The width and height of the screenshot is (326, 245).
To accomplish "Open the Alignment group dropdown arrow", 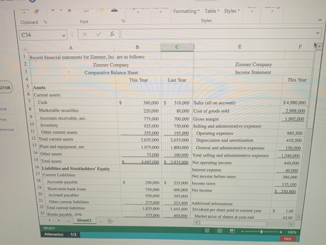I will (138, 12).
